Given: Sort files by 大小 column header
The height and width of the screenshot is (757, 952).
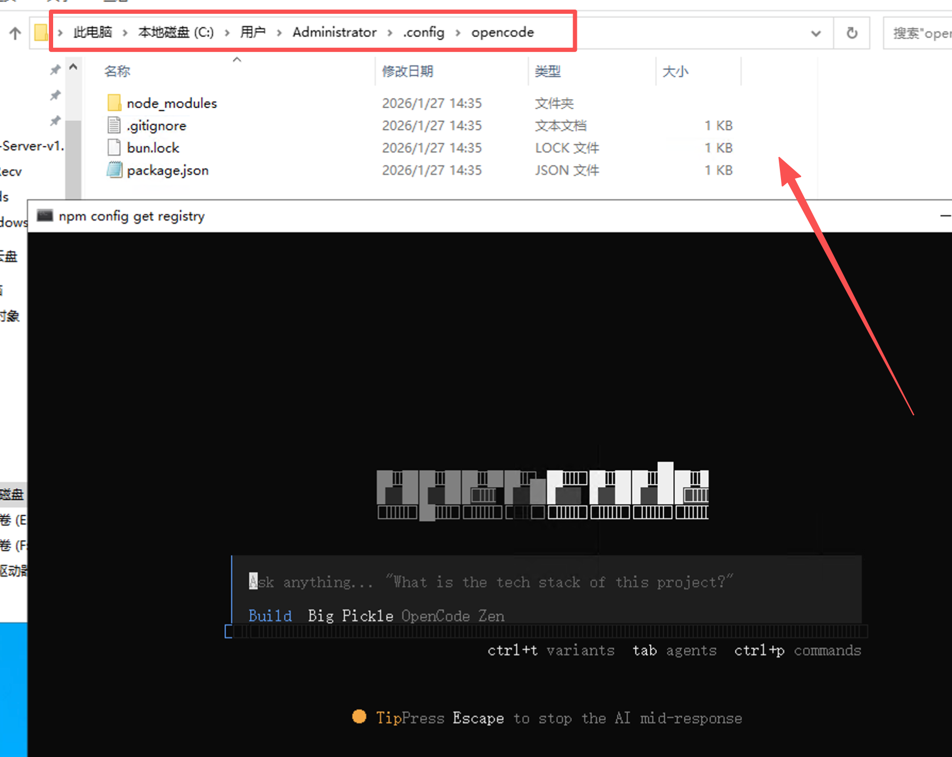Looking at the screenshot, I should click(675, 71).
